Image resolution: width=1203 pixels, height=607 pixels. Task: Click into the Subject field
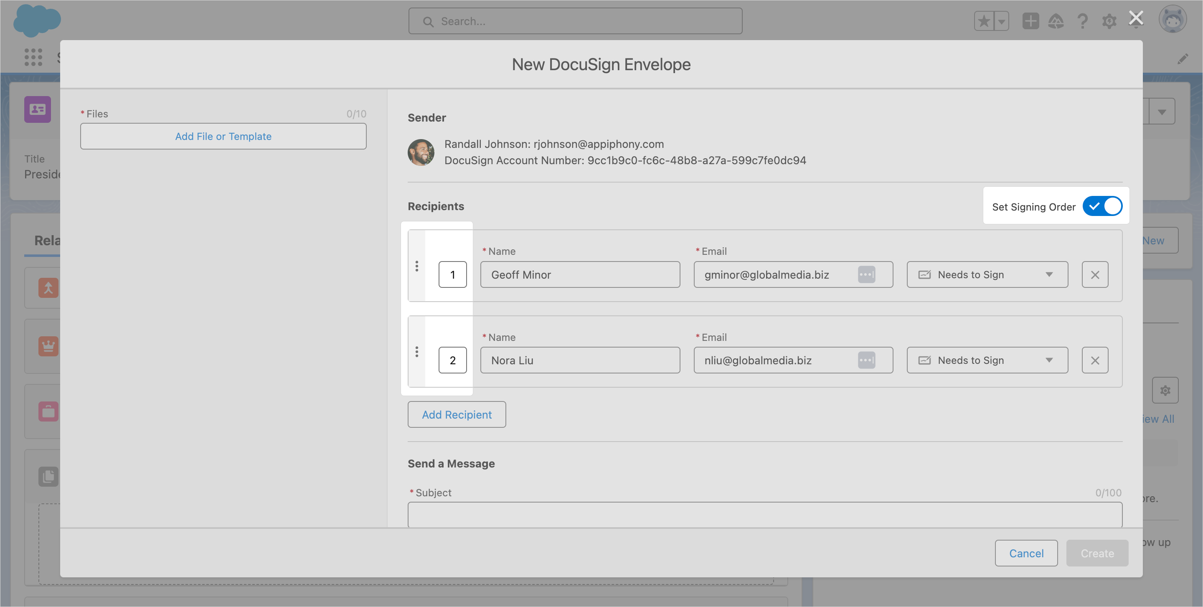point(764,515)
